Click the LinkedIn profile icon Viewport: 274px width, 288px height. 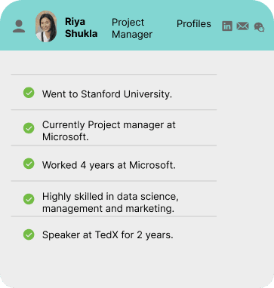pos(227,26)
